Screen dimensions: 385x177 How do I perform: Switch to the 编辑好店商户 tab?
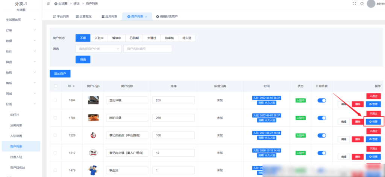pos(167,16)
